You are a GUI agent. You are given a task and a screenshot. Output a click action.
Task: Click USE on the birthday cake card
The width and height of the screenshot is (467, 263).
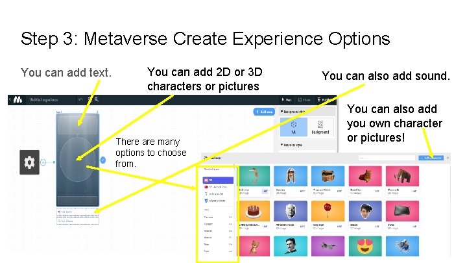coord(265,227)
